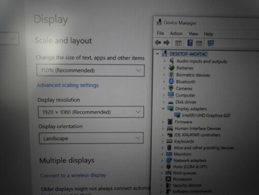
Task: Open the 1920 × 1080 resolution dropdown
Action: click(91, 112)
